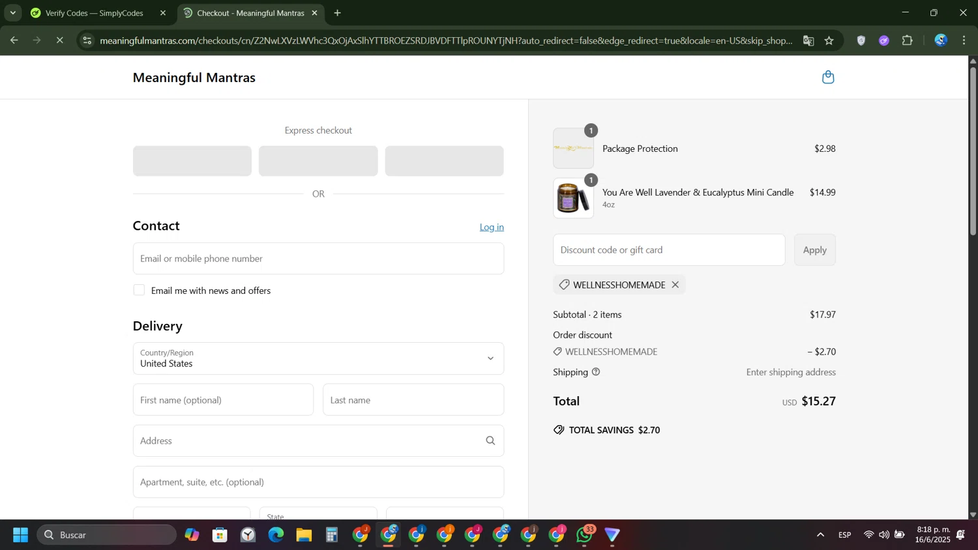978x550 pixels.
Task: Go back to the previous page
Action: (14, 40)
